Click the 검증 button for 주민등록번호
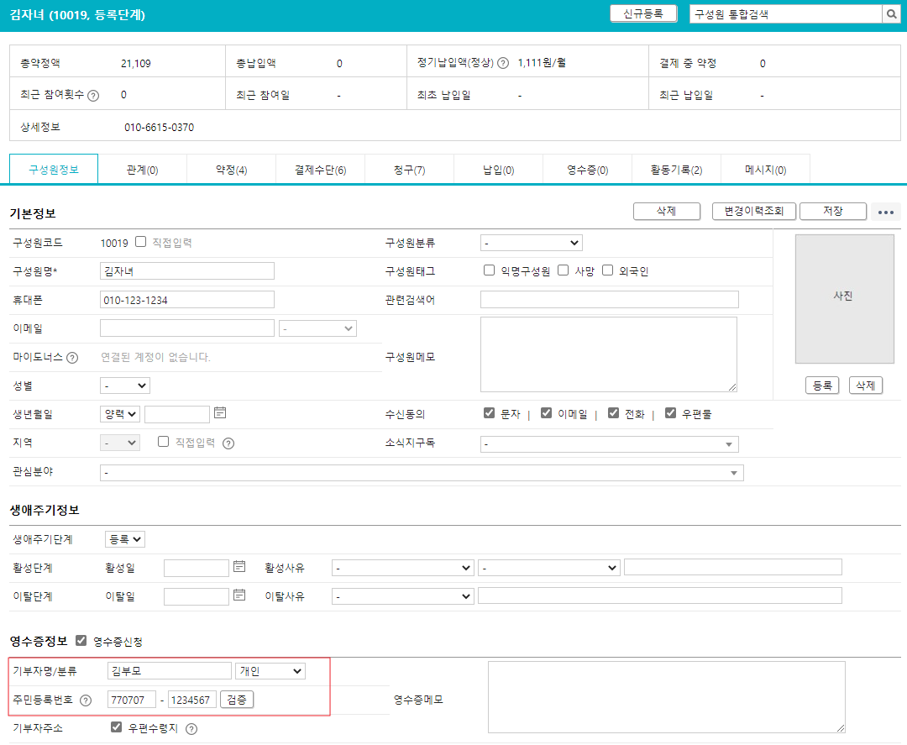 coord(237,700)
